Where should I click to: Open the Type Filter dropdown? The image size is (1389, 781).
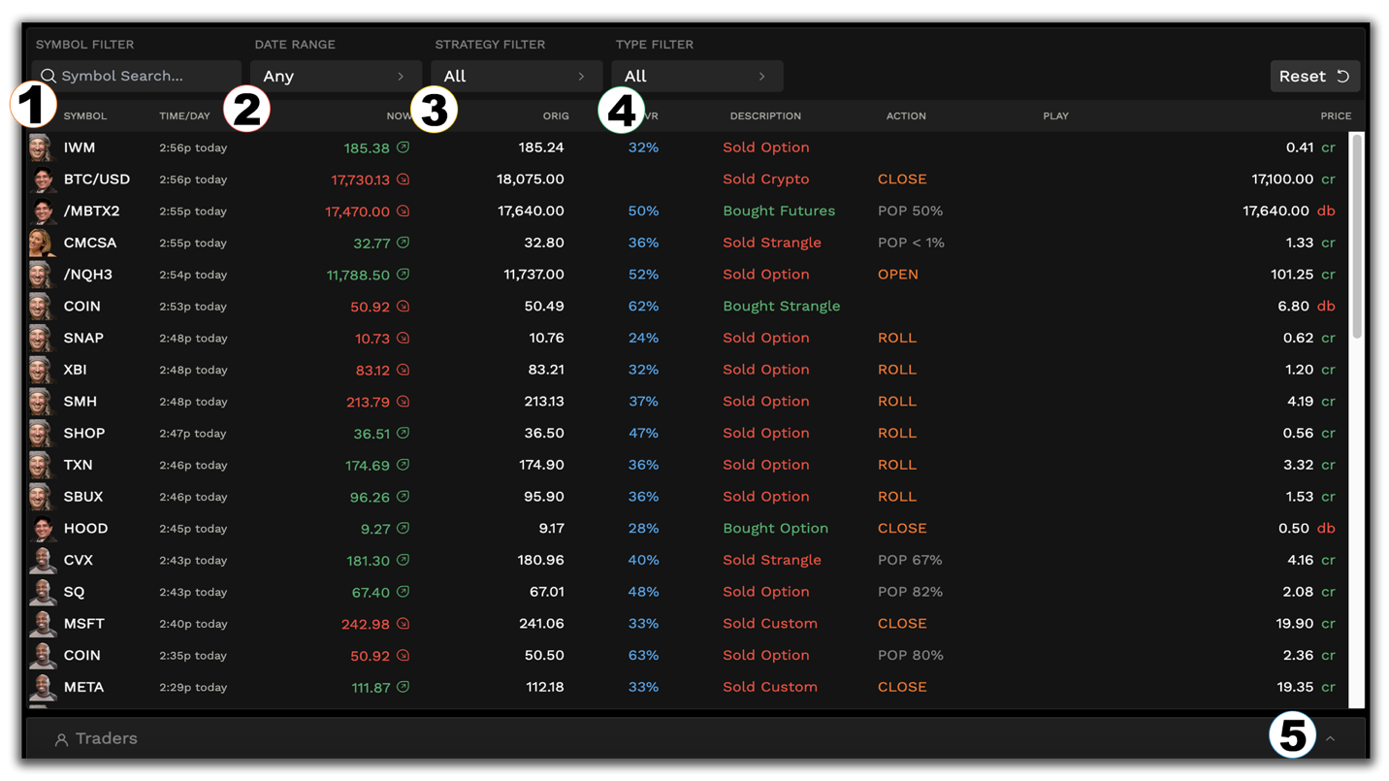tap(696, 76)
